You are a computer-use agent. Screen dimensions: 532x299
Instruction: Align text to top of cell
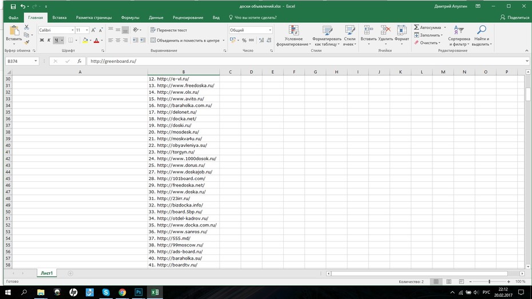coord(110,30)
